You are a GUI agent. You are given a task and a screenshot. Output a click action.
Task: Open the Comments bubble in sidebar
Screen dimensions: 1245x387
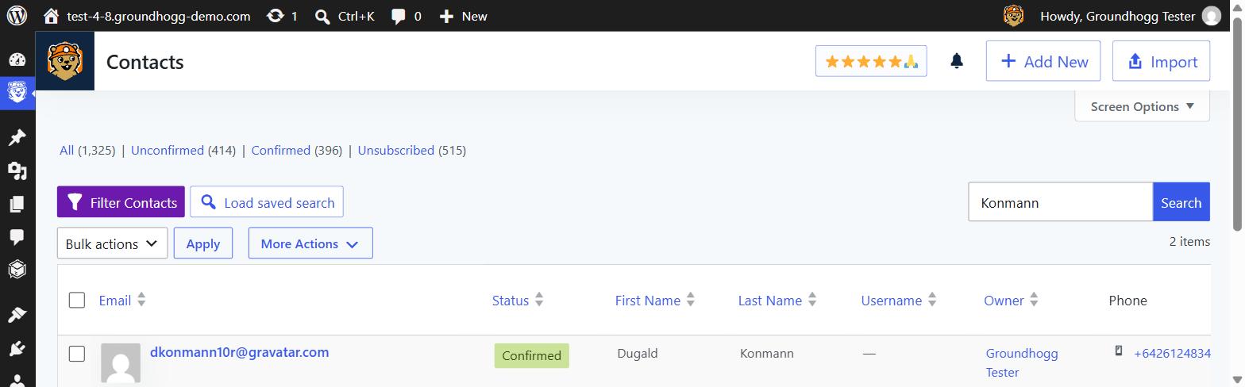point(17,237)
